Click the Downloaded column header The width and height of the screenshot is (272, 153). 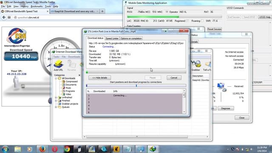(99, 91)
